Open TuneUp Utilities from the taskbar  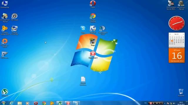[52, 103]
